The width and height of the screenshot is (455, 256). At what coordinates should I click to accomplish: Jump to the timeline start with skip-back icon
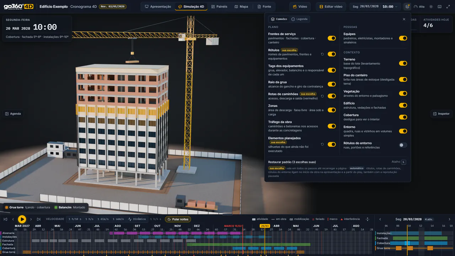[x=5, y=219]
